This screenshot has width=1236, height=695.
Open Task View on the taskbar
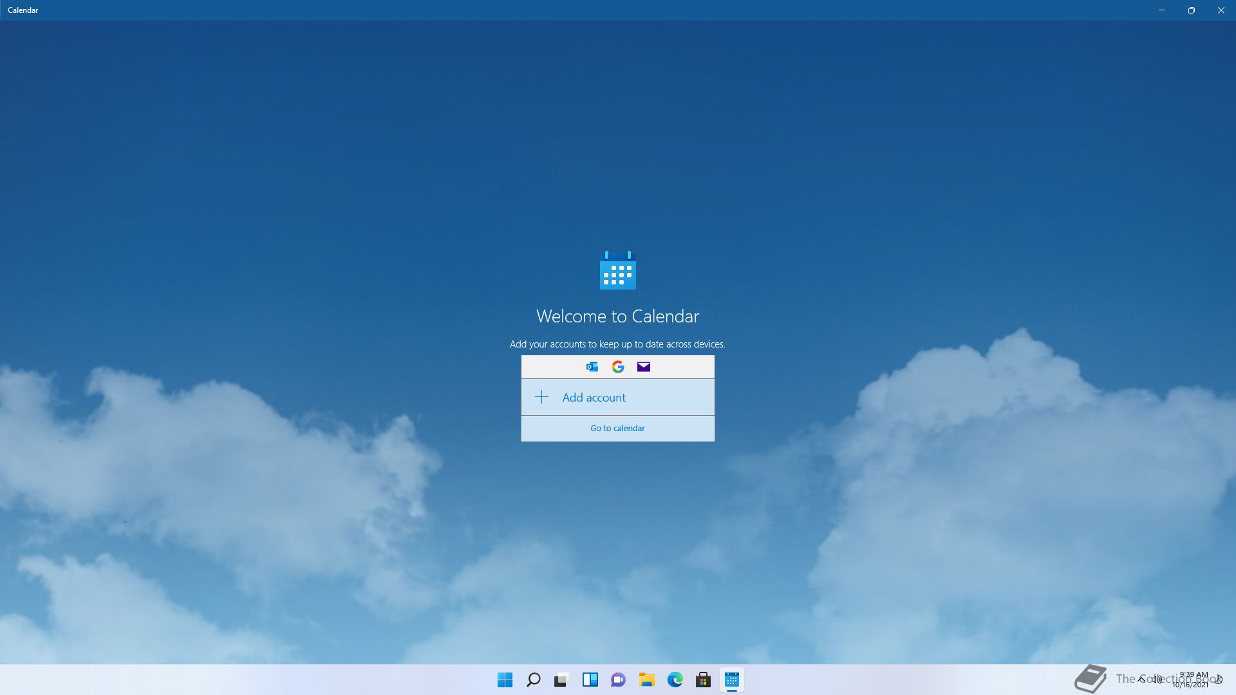point(562,680)
